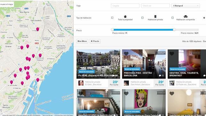Open host avatar for El Gòtic listing
Viewport: 206px width, 116px height.
[81, 83]
